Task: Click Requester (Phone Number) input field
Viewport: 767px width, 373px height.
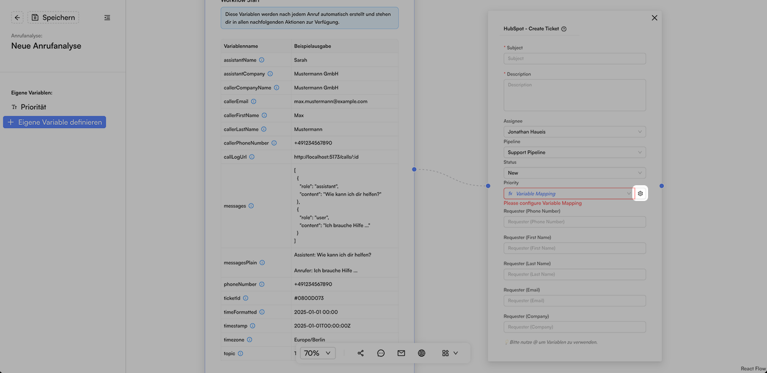Action: click(x=575, y=222)
